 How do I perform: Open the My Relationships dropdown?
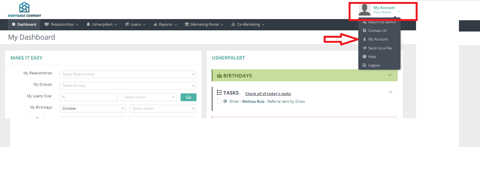[128, 74]
